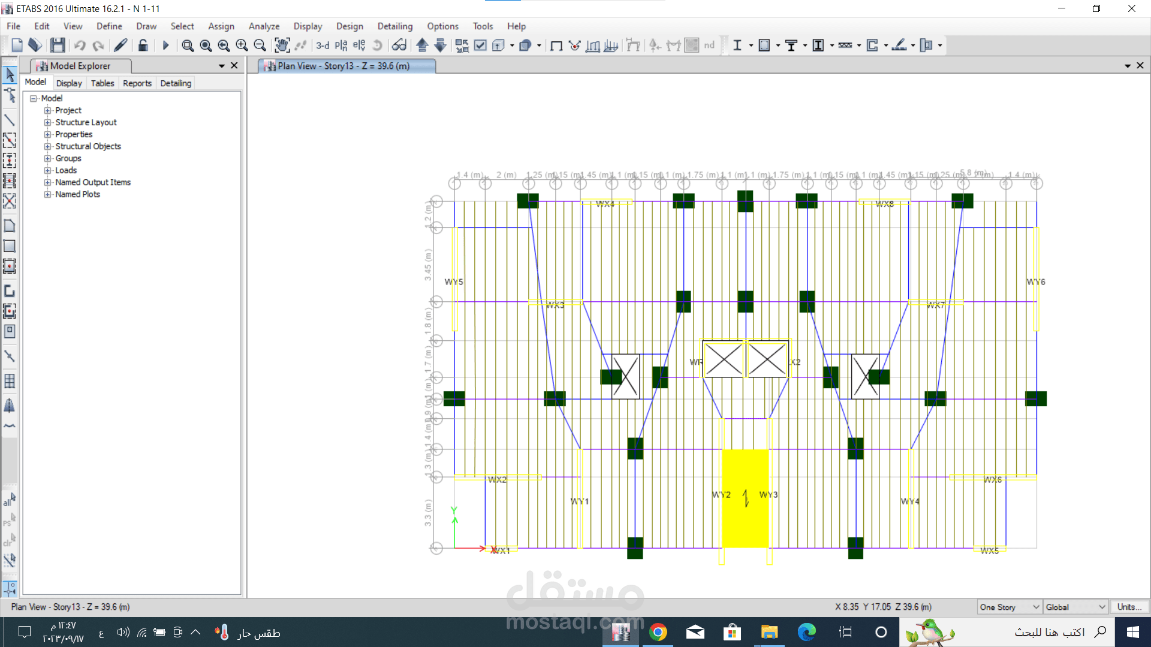Select the Draw Beam/Column/Brace line tool
The image size is (1151, 647).
point(10,120)
